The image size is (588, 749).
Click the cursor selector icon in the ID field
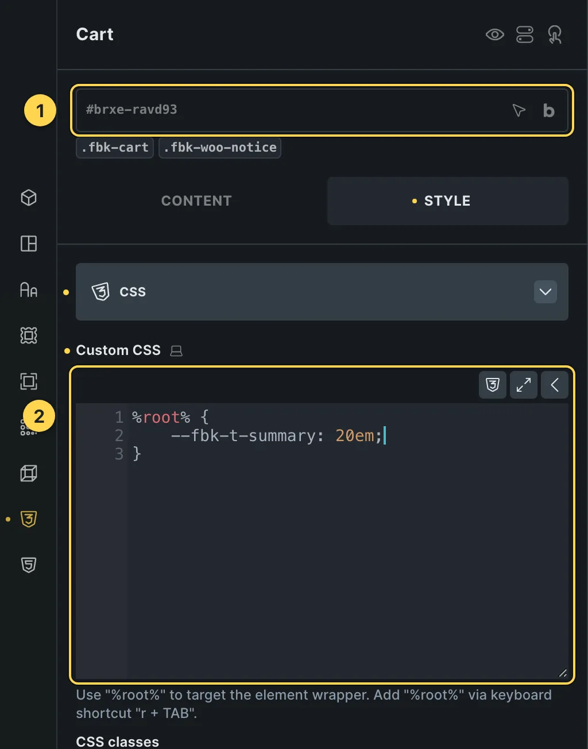tap(519, 110)
